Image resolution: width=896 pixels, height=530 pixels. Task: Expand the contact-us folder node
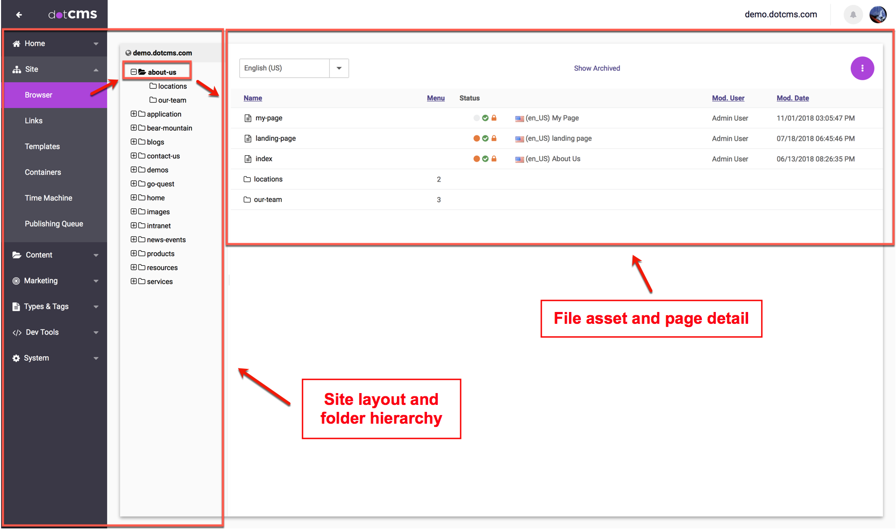(134, 156)
